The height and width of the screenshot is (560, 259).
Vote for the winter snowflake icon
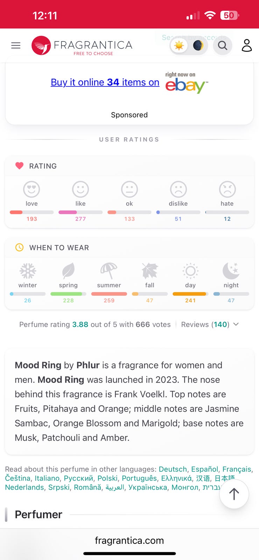pyautogui.click(x=28, y=271)
